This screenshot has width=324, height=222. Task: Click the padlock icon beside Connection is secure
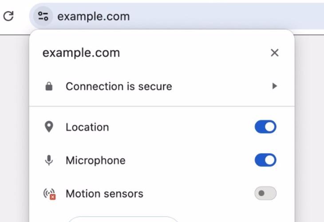click(49, 87)
